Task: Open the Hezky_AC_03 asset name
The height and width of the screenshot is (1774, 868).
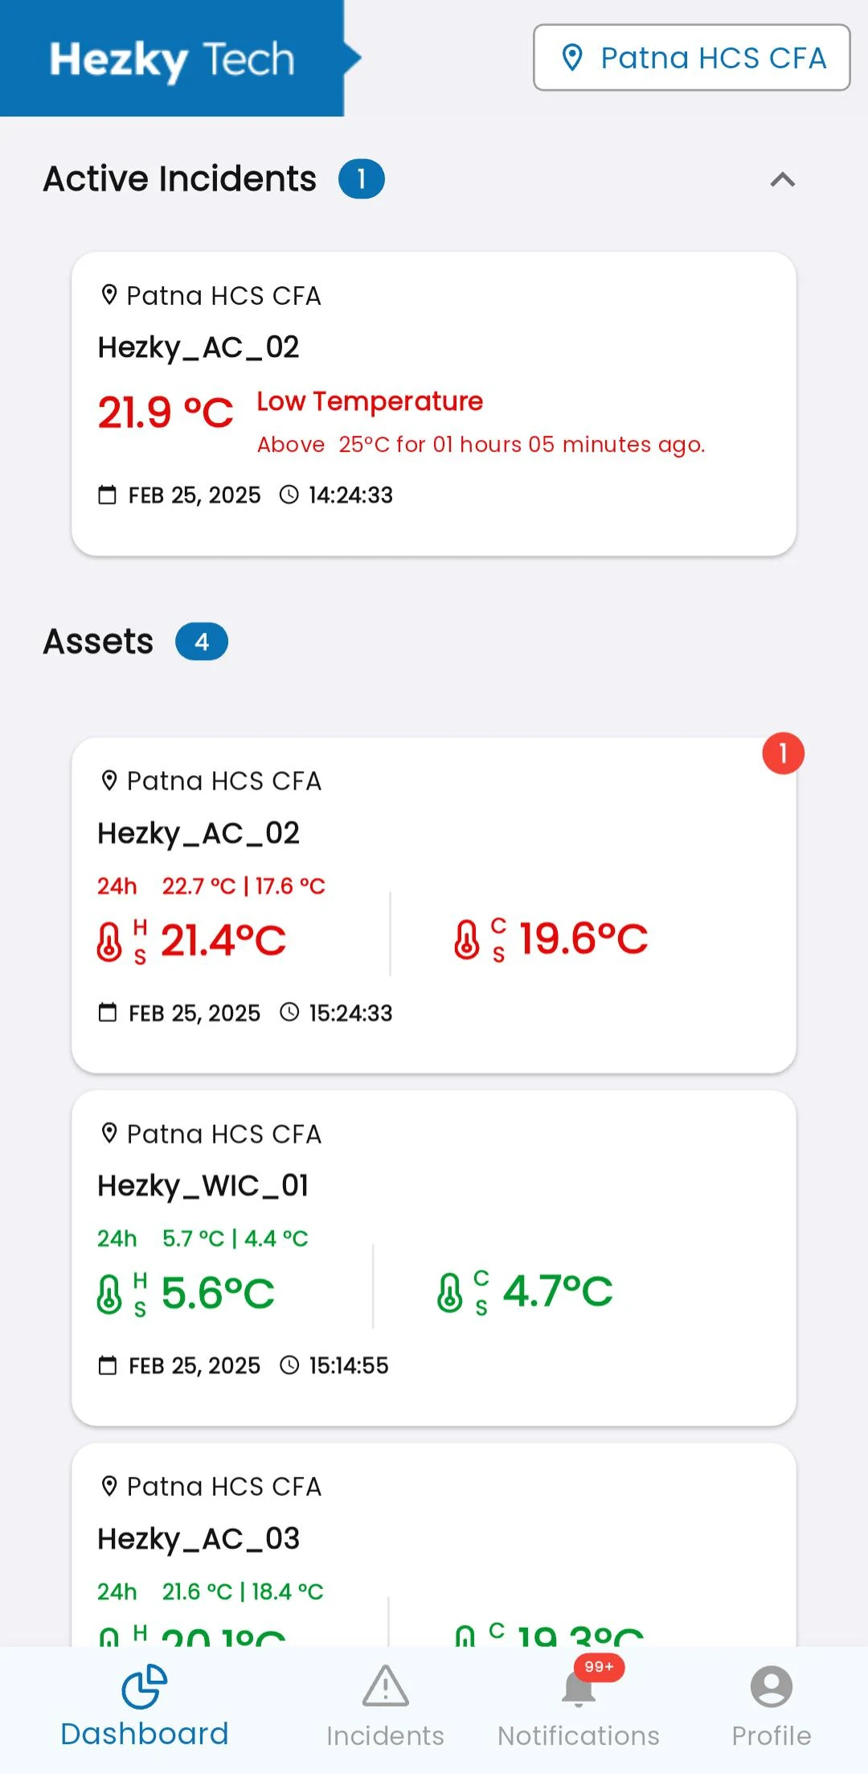Action: coord(199,1538)
